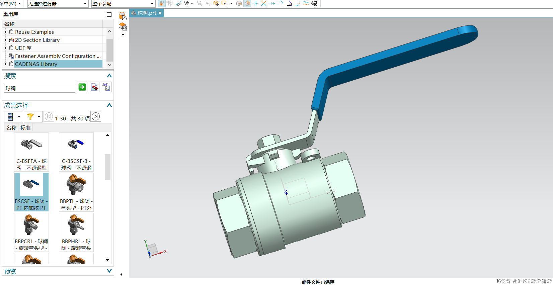Click the dimmed funnel-with-arrow icon in top toolbar
Screen dimensions: 553x285
point(200,3)
